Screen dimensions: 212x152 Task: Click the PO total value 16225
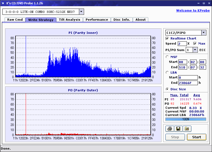pyautogui.click(x=184, y=104)
